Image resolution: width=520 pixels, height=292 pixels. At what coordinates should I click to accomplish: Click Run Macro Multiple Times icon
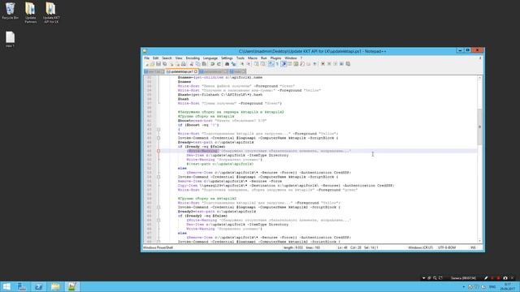tap(341, 64)
